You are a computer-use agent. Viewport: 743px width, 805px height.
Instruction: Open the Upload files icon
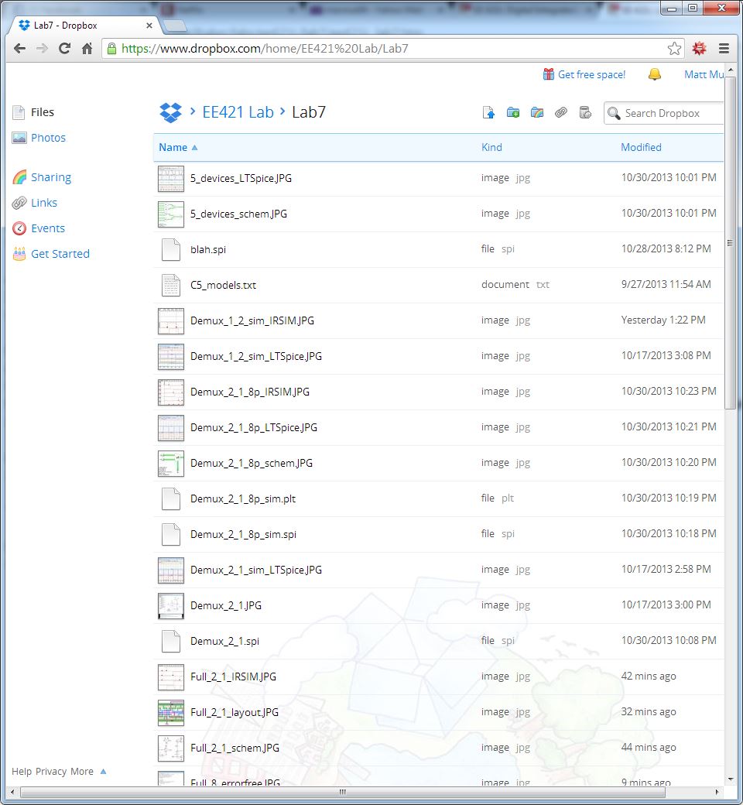point(488,112)
